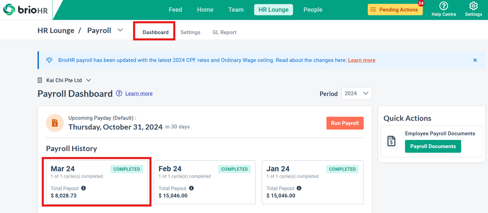The height and width of the screenshot is (213, 488).
Task: Open the Feb 24 payroll history card
Action: tap(205, 182)
